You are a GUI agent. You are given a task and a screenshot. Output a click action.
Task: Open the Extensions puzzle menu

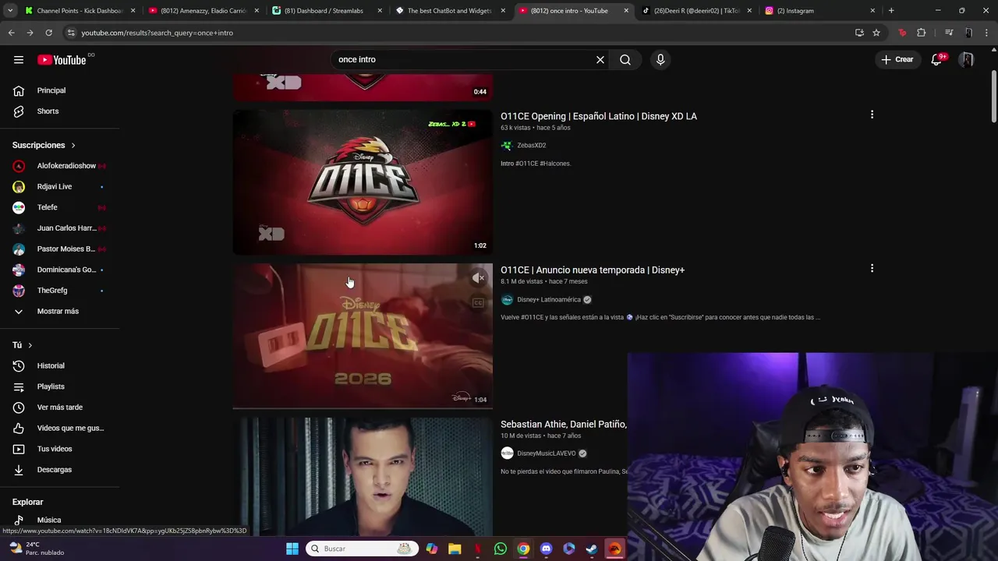922,33
